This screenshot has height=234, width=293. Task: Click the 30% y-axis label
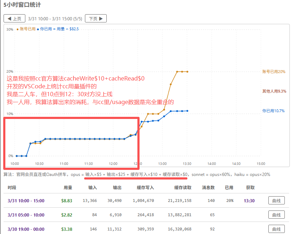[10, 30]
